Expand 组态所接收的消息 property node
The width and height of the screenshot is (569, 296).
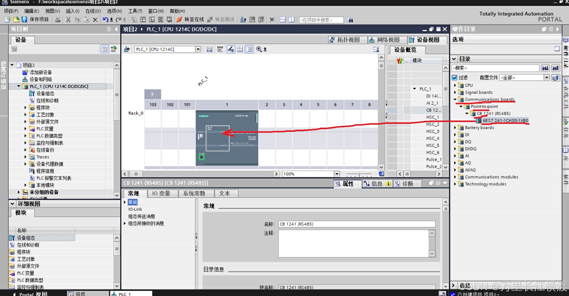point(125,224)
